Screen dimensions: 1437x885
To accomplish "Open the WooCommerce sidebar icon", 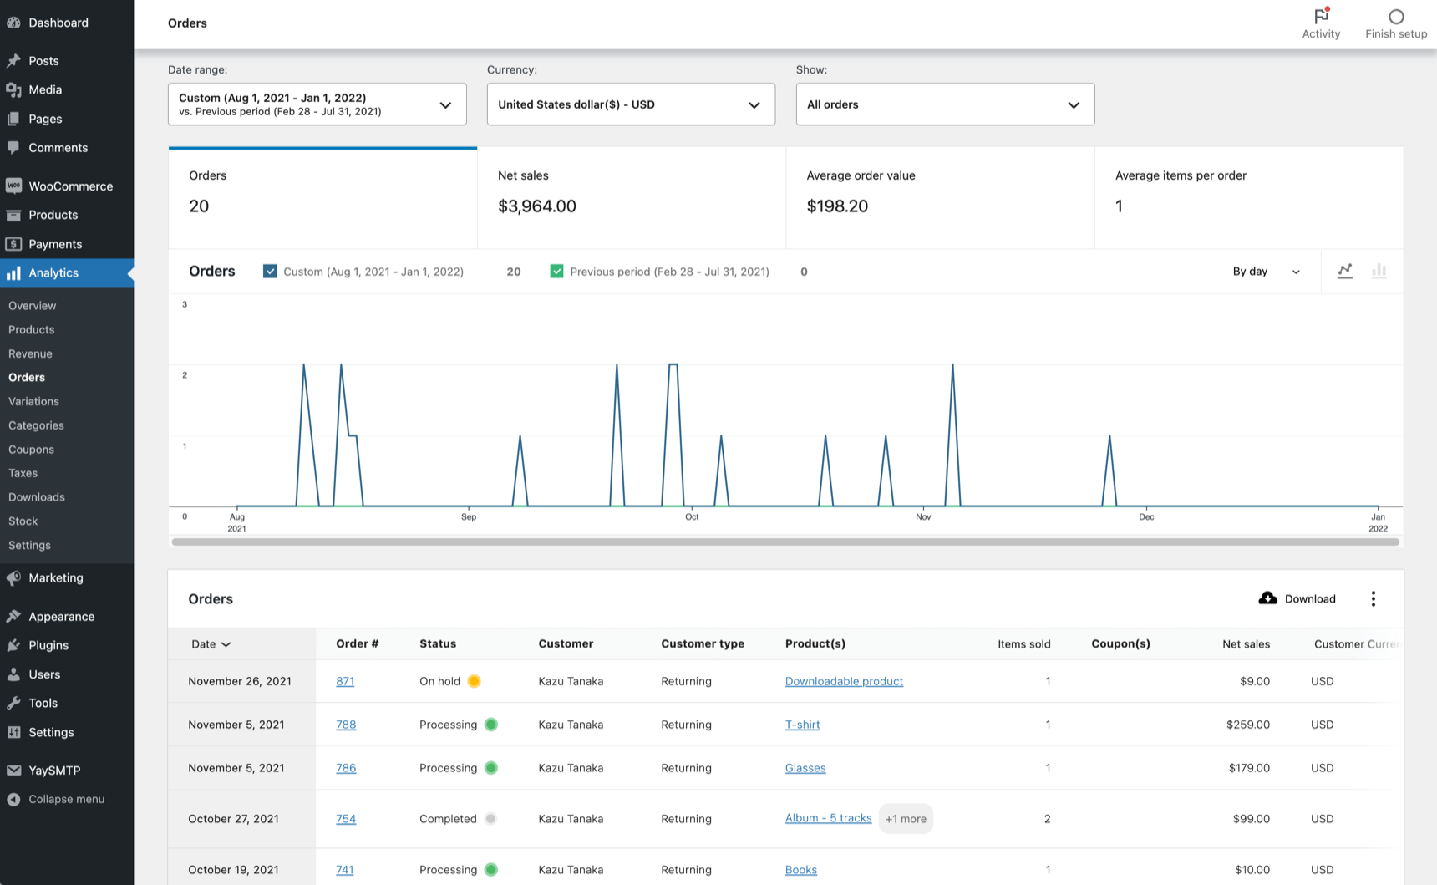I will (x=14, y=186).
